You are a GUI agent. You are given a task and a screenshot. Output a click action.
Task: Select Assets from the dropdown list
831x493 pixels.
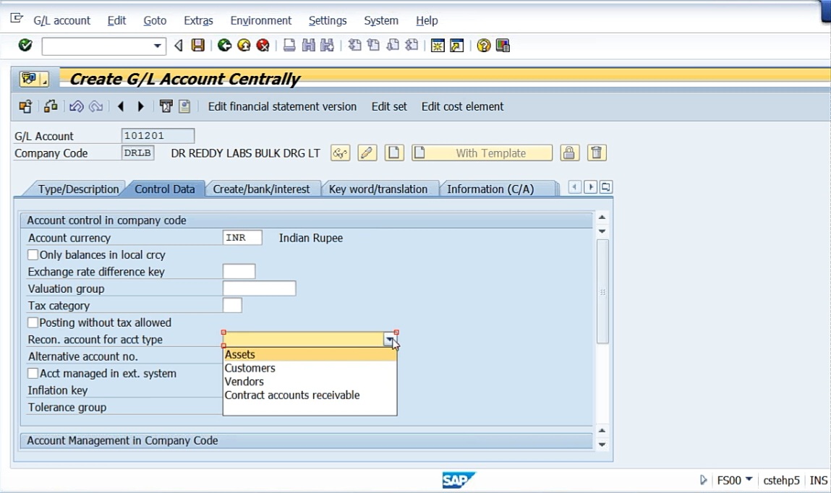point(310,354)
